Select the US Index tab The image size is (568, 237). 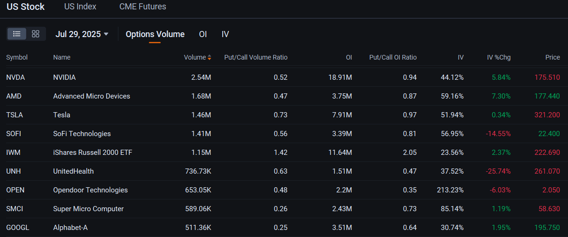pyautogui.click(x=80, y=7)
